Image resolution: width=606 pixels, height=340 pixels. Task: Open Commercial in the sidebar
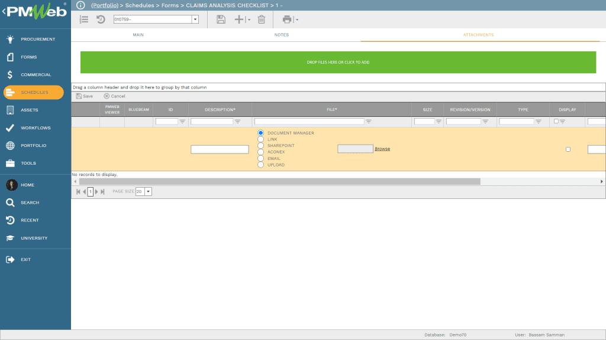[35, 74]
